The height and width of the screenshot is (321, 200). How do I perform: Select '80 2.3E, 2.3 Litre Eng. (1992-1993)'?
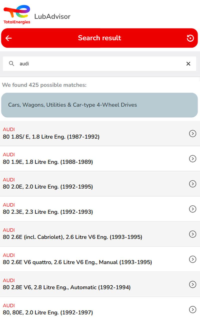click(48, 212)
